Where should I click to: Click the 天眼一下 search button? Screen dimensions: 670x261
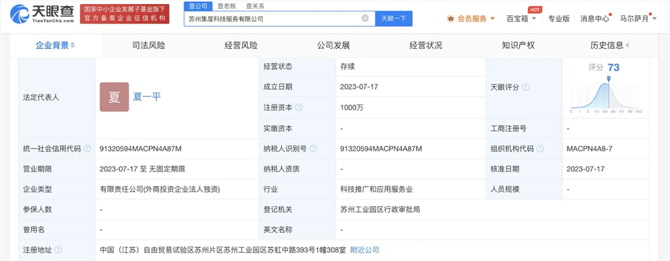click(393, 18)
